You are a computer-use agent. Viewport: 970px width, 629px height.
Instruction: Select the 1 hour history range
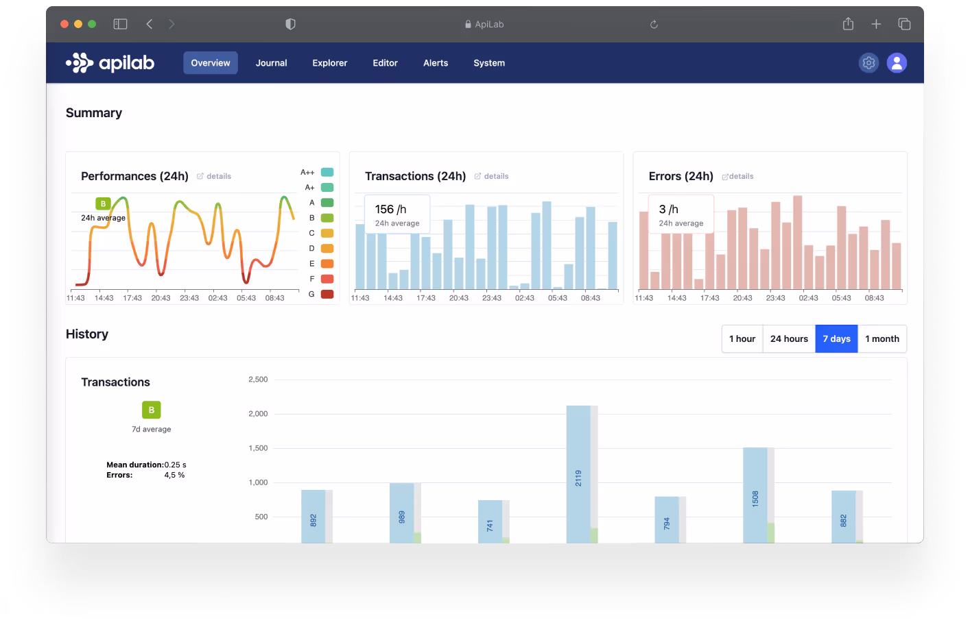pos(742,338)
